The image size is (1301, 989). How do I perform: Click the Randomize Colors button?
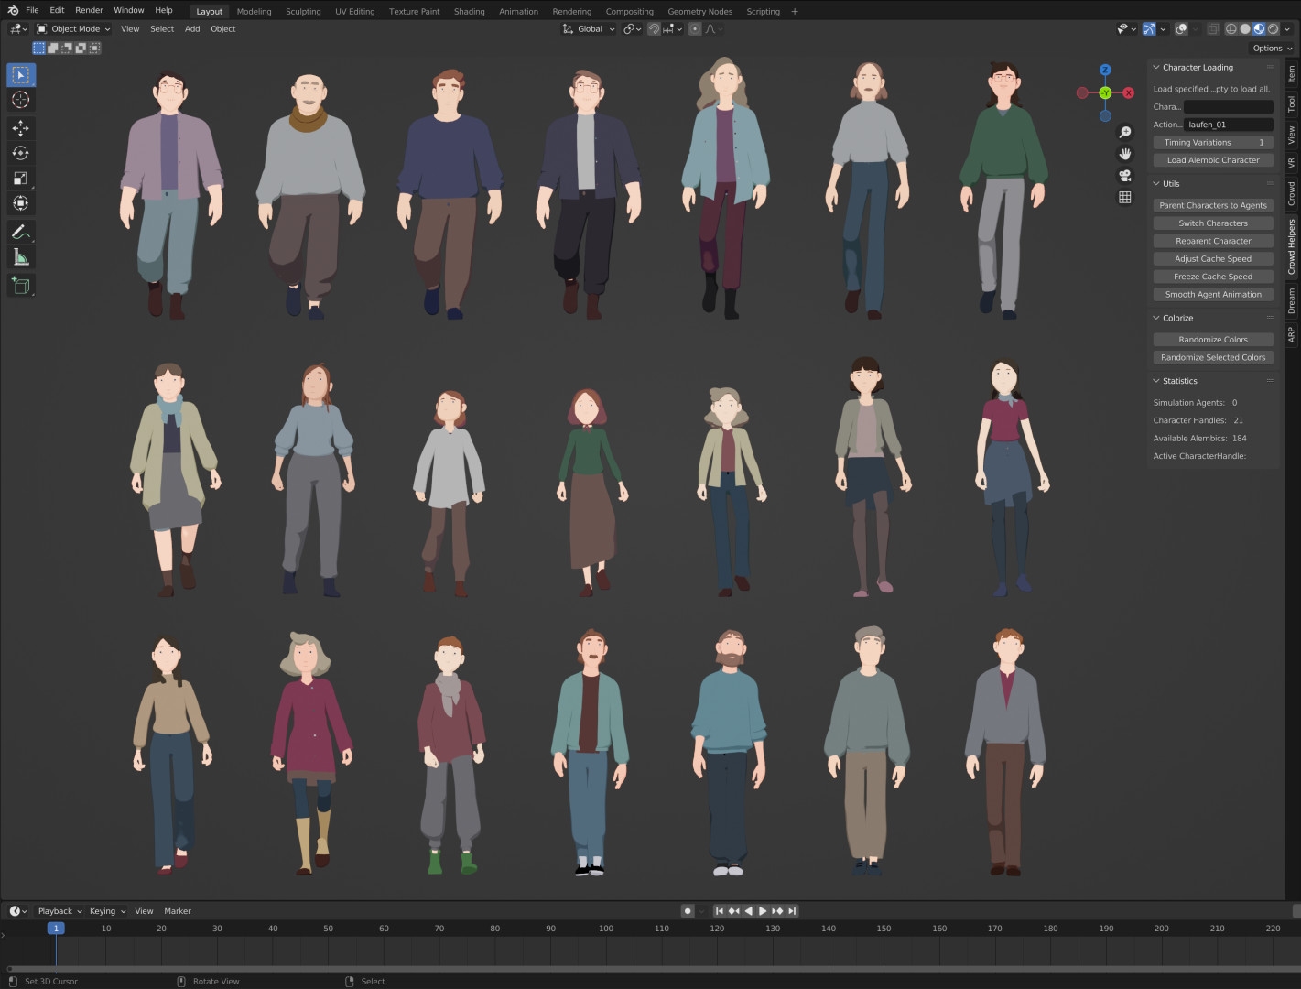(x=1212, y=340)
